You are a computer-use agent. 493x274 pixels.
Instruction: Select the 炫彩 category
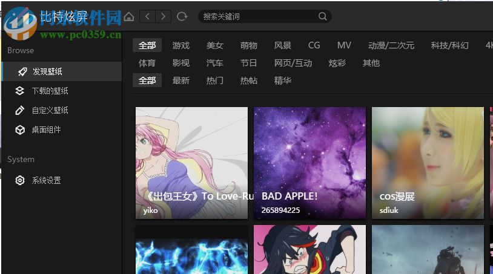[x=337, y=63]
